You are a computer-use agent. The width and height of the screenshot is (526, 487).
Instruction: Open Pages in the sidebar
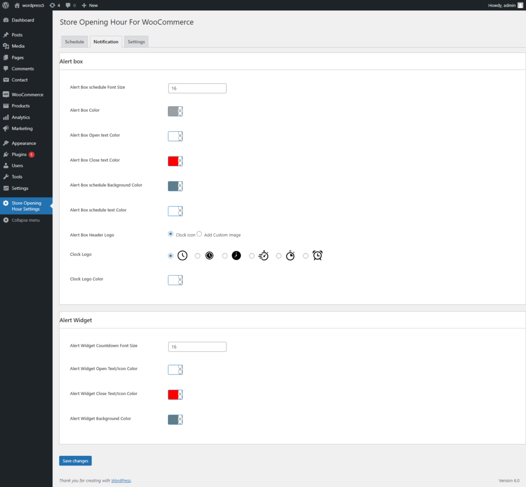(26, 57)
